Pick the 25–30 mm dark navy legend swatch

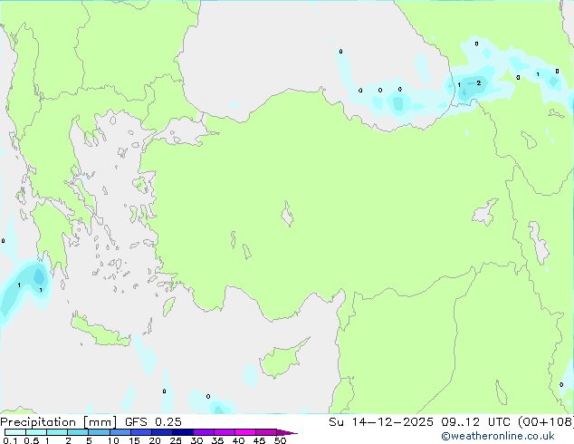pyautogui.click(x=182, y=432)
